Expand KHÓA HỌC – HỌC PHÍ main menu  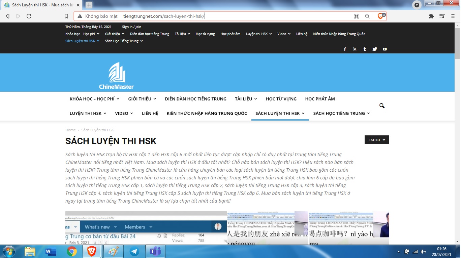pos(95,99)
